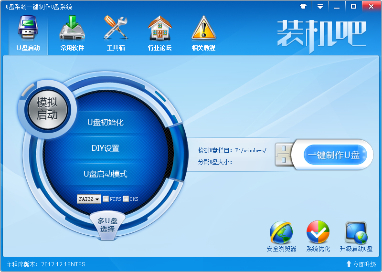Click 多U盘选择 button

[x=107, y=225]
